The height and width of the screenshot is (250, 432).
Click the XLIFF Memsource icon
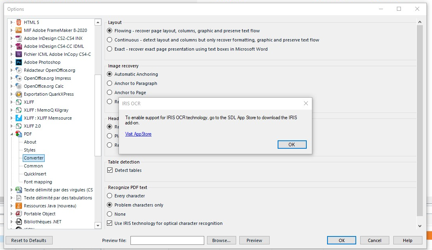coord(19,118)
